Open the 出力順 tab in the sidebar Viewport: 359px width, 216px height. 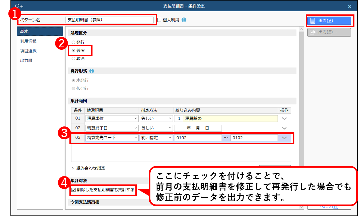[x=40, y=60]
